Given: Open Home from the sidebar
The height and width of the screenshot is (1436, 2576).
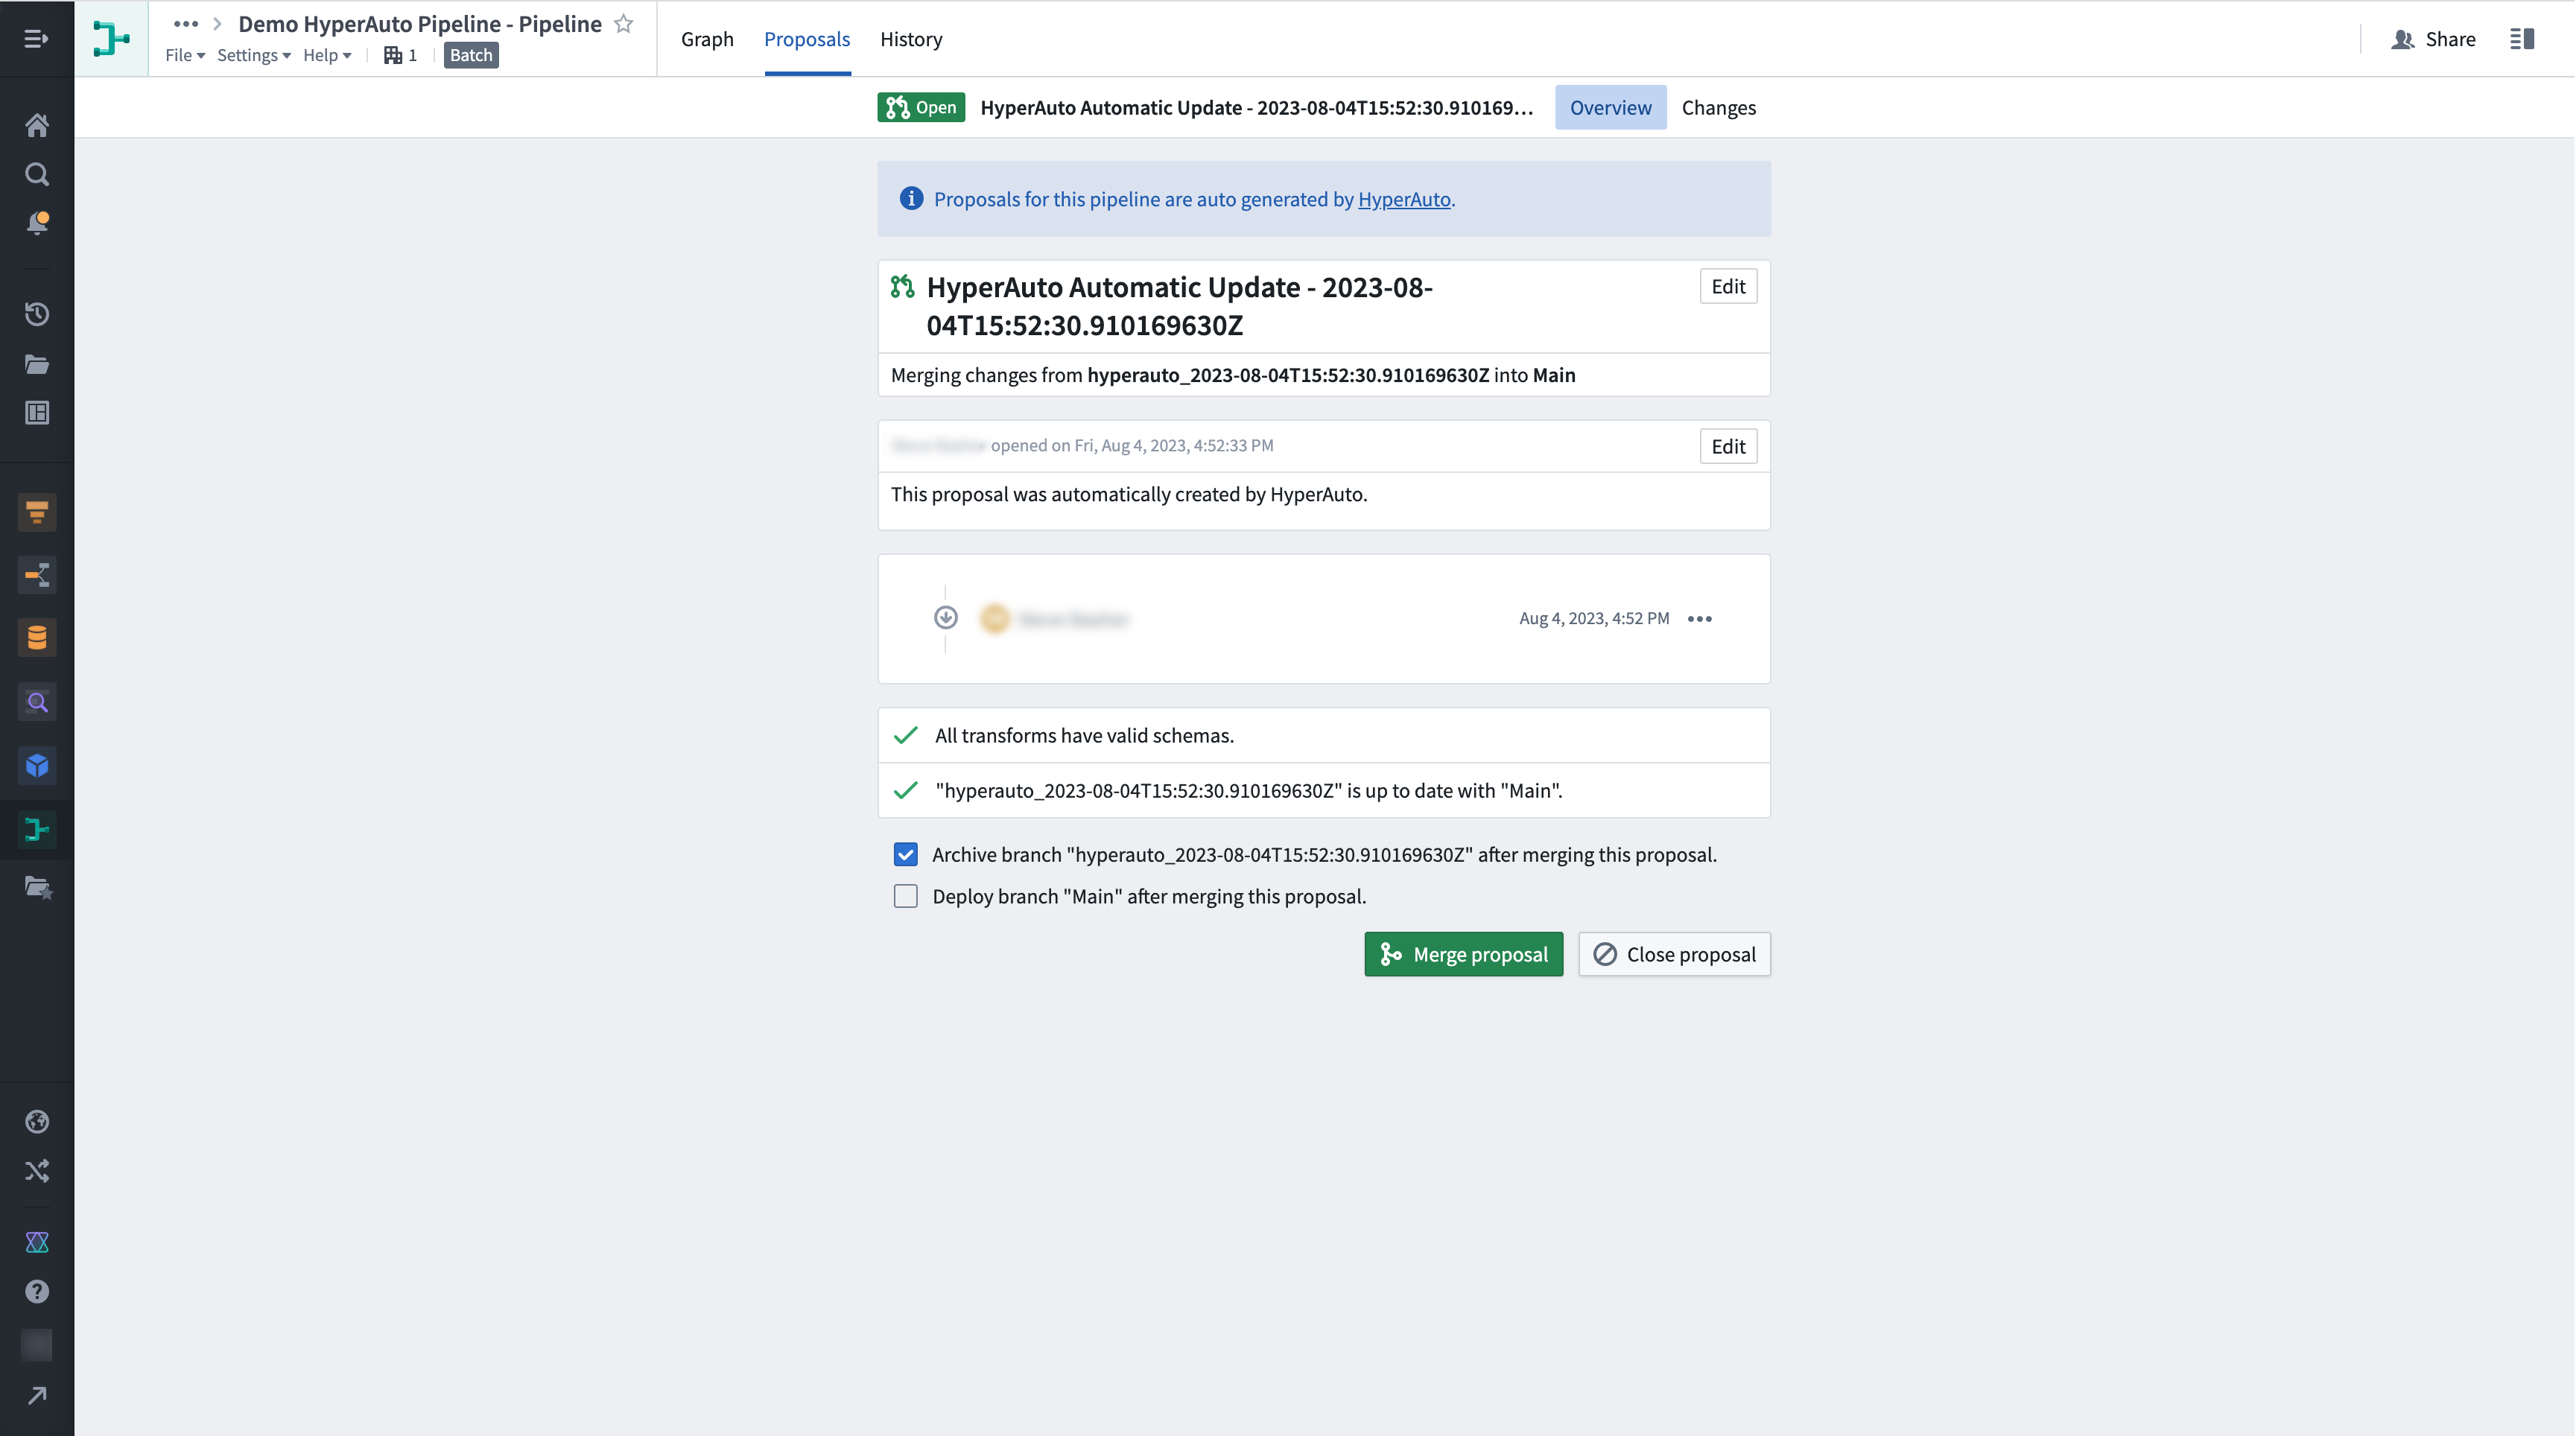Looking at the screenshot, I should 37,126.
